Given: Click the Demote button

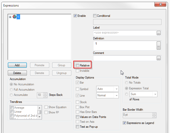Looking at the screenshot, I should tap(40, 73).
